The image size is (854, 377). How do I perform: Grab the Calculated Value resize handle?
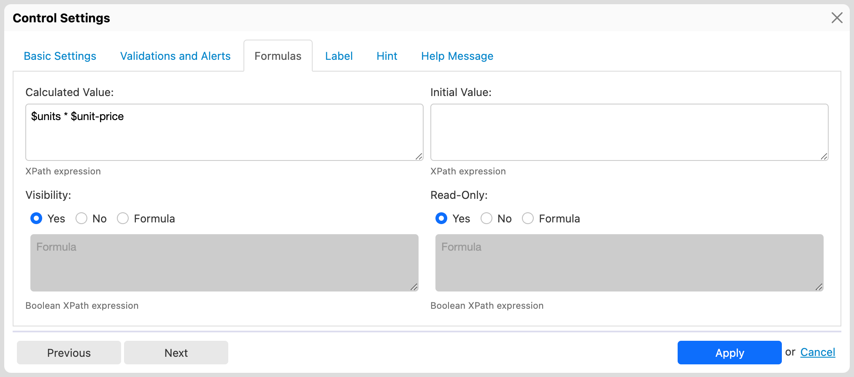[x=419, y=156]
